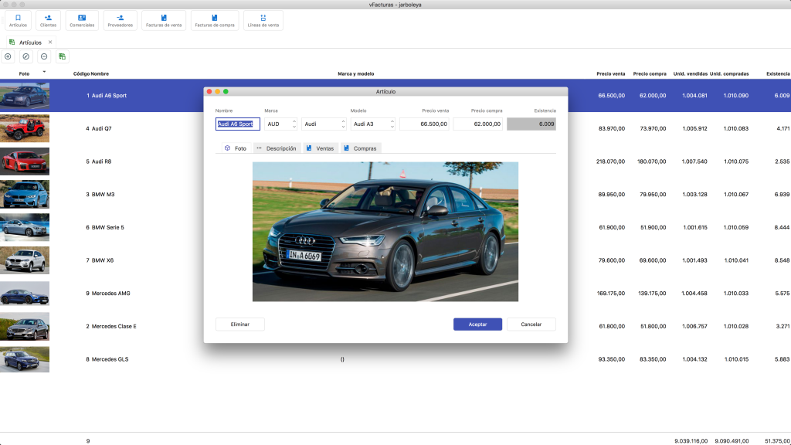Select the BMW Serie 5 row name
The height and width of the screenshot is (445, 791).
click(107, 228)
